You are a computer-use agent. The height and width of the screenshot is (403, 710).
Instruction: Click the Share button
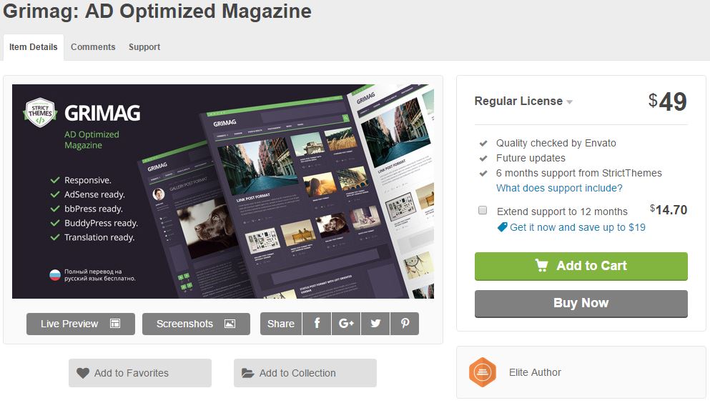tap(281, 324)
